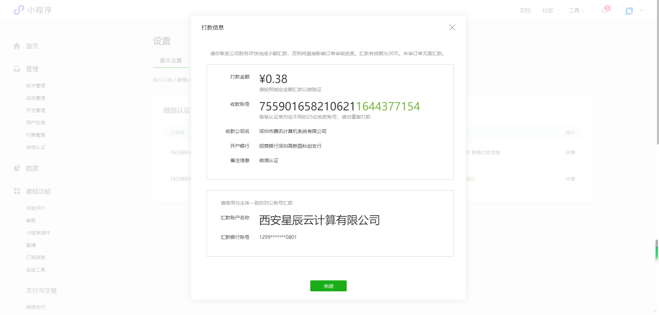Open 客服 in sidebar
The width and height of the screenshot is (659, 315).
point(31,220)
